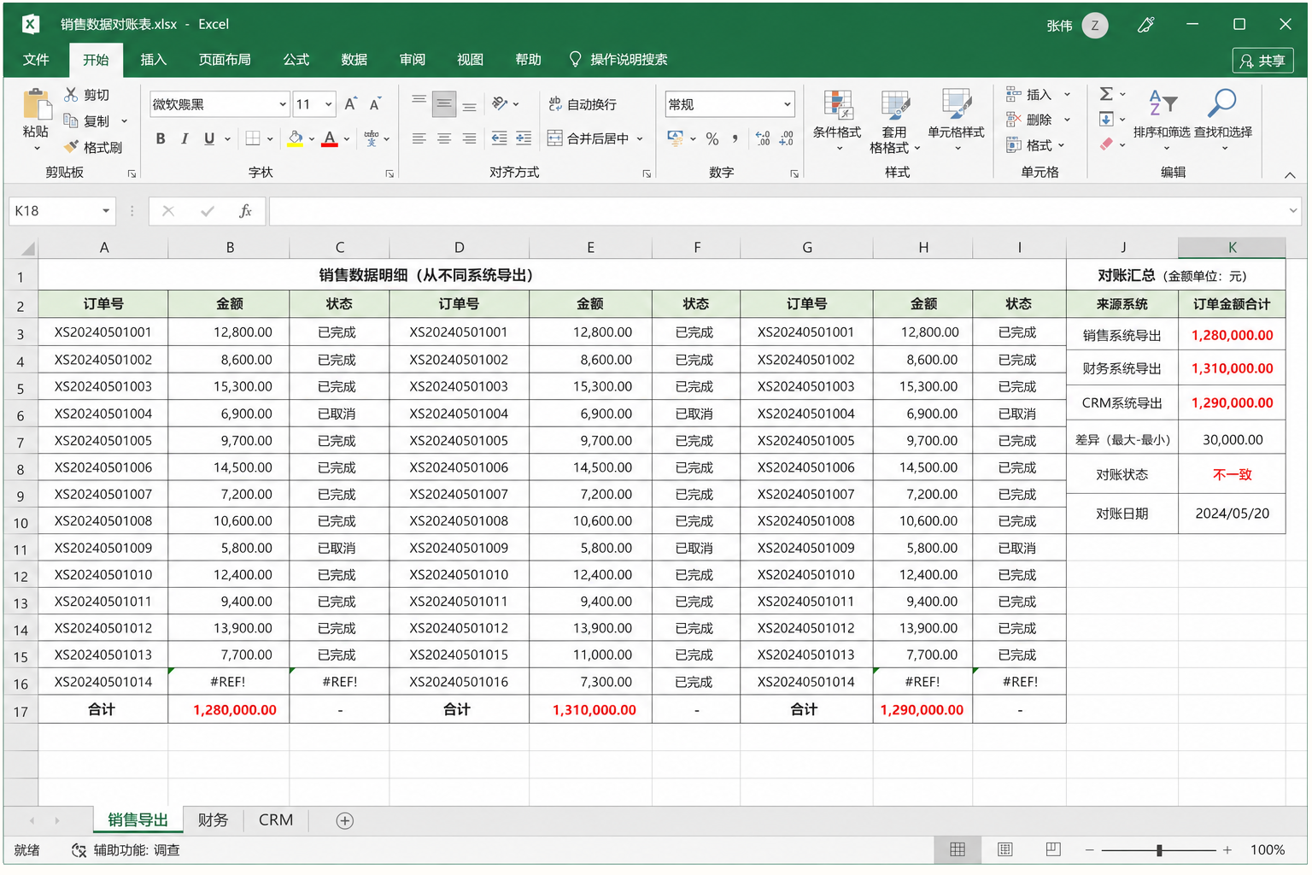
Task: Click Delete cells (删除) button
Action: [x=1029, y=120]
